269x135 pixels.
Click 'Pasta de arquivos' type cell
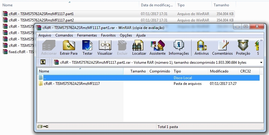(x=188, y=84)
